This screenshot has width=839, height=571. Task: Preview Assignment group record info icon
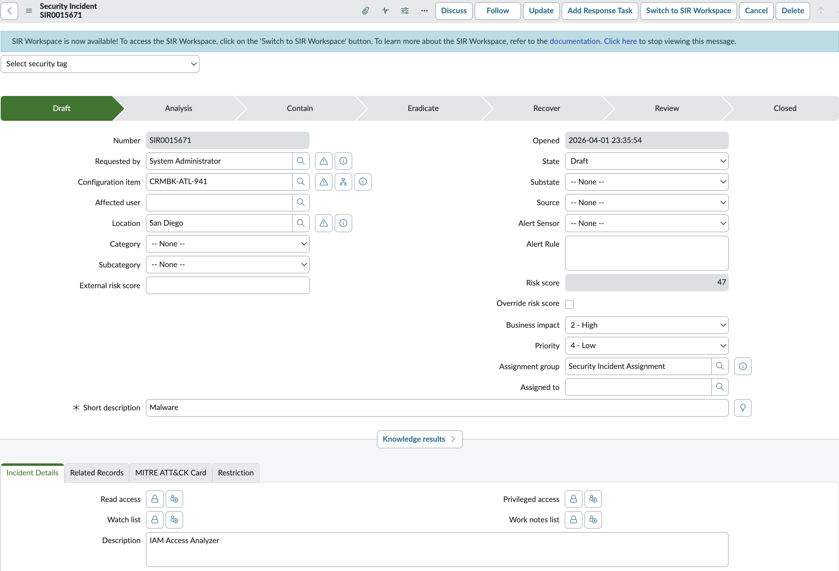click(743, 366)
